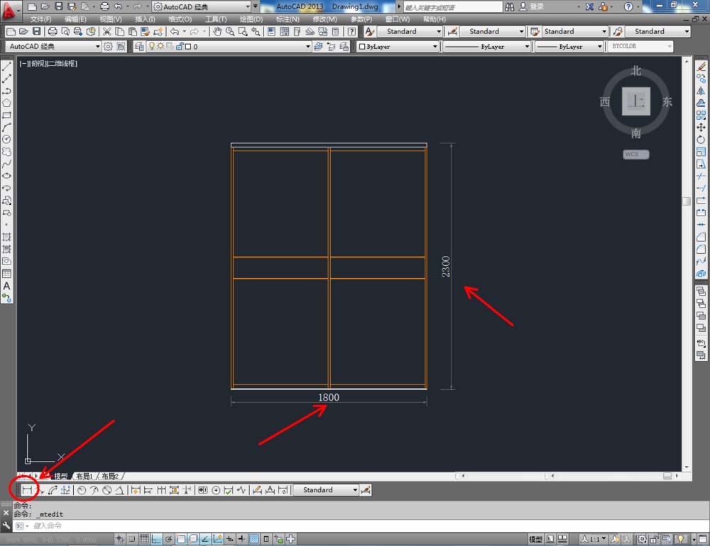Expand the AutoCAD 经典 workspace dropdown in toolbar
This screenshot has height=546, width=710.
tap(53, 46)
